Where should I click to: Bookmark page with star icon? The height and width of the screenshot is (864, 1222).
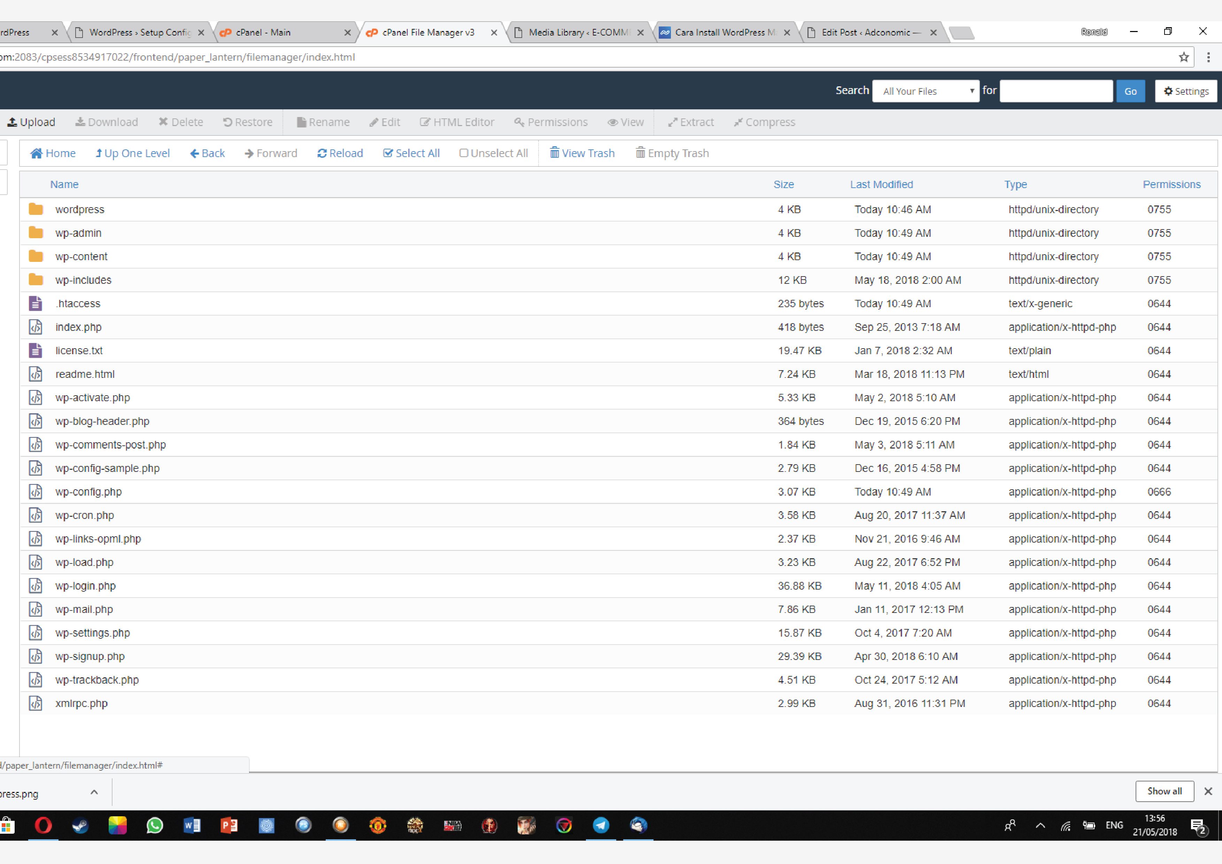click(x=1184, y=57)
